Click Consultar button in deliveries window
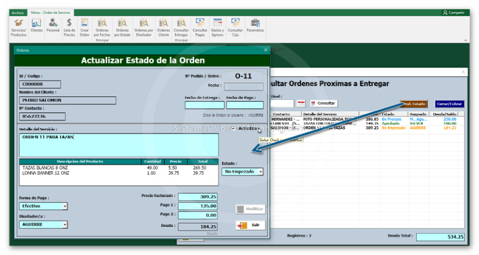This screenshot has height=255, width=479. click(323, 104)
